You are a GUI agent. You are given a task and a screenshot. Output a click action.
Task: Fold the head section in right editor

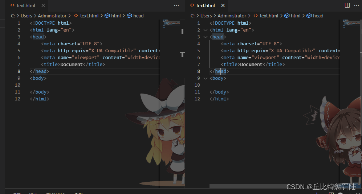(206, 37)
